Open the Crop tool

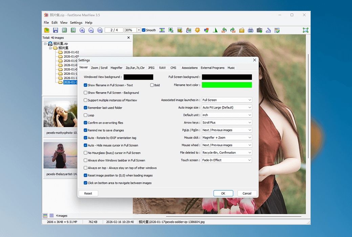pos(180,30)
